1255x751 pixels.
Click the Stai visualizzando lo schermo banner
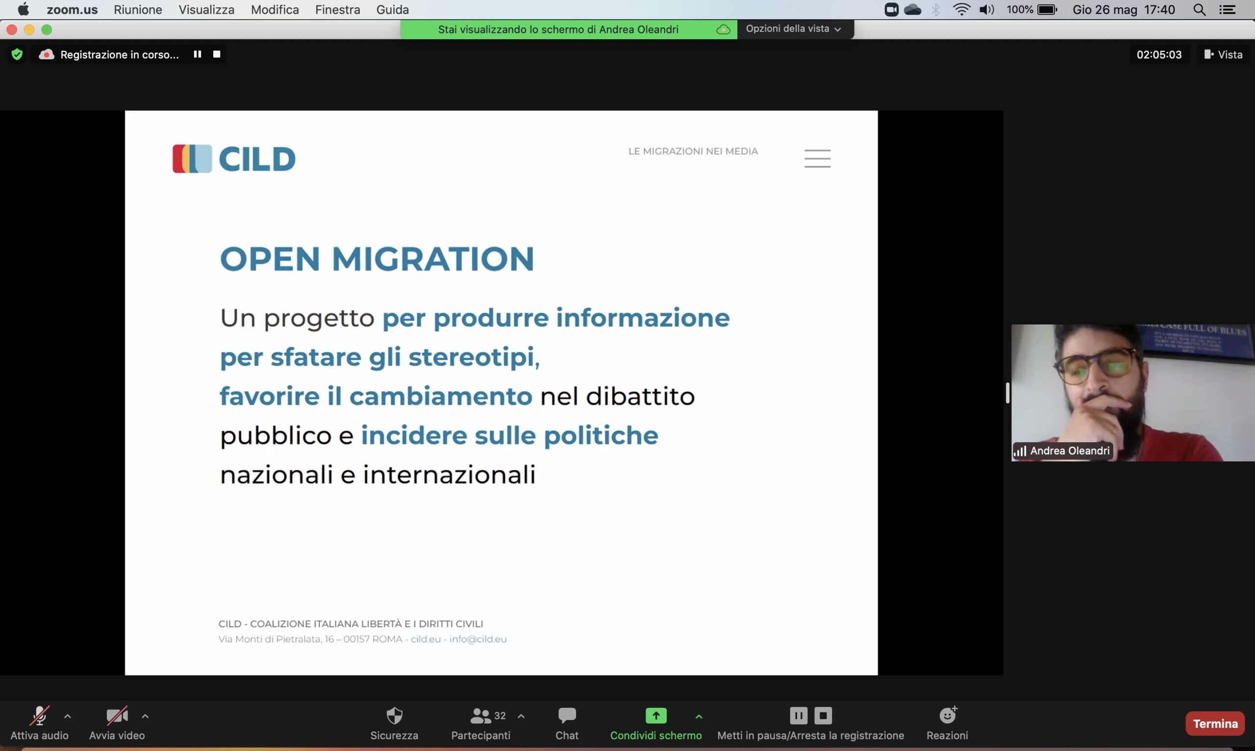[x=558, y=29]
